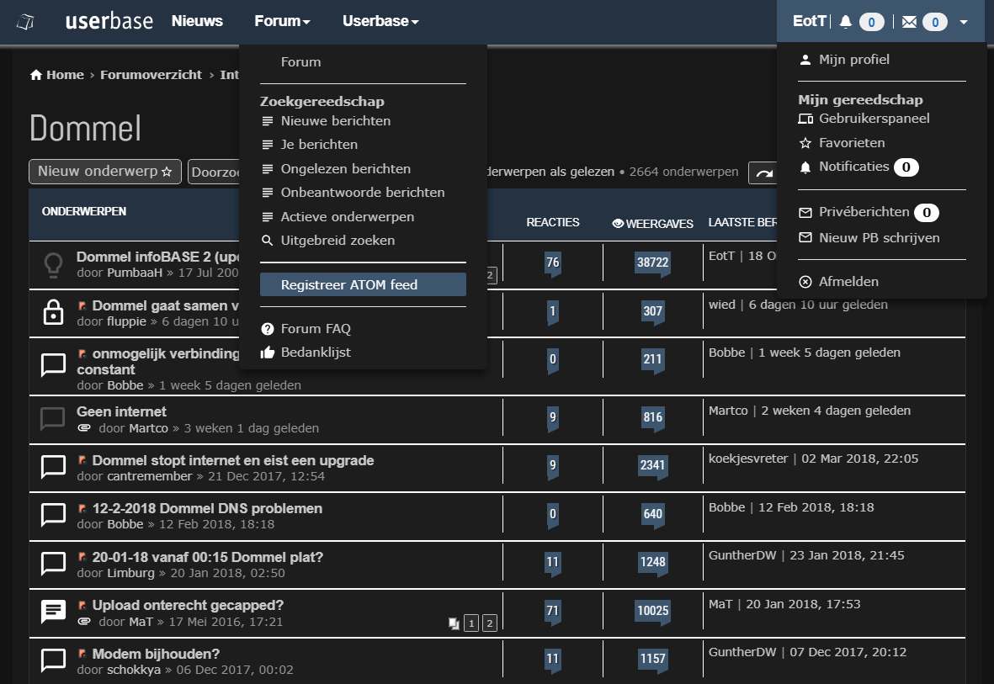Click the Forum FAQ question mark icon
994x684 pixels.
click(x=268, y=329)
